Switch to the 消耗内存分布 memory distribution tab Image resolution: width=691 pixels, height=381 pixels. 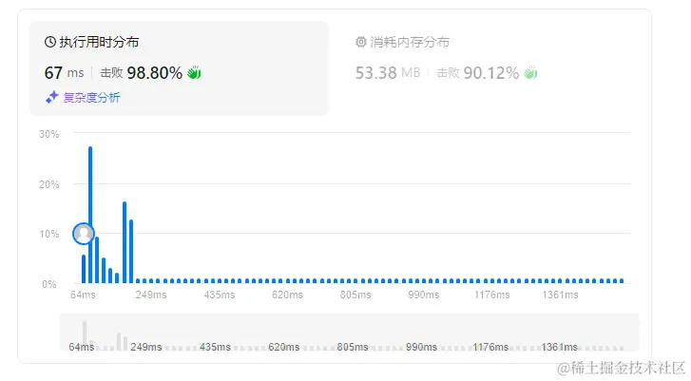tap(402, 43)
